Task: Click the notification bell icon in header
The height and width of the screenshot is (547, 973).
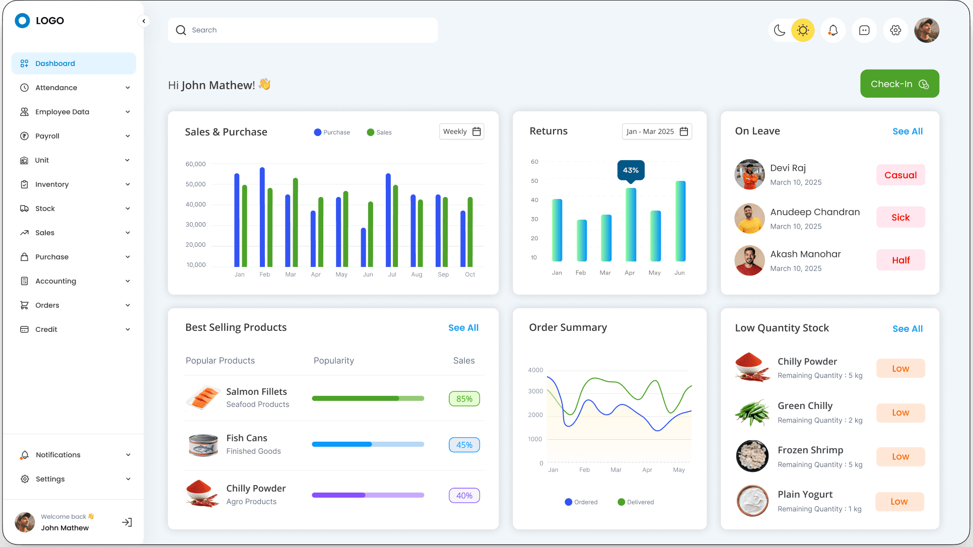Action: [x=833, y=30]
